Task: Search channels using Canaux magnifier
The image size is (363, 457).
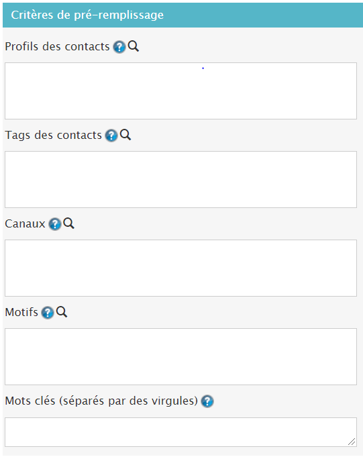Action: tap(69, 223)
